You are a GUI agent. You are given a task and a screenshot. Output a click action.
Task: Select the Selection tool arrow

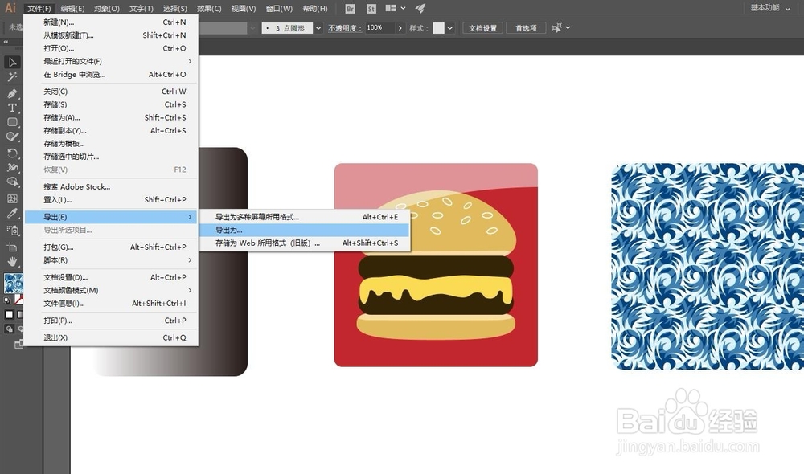tap(12, 63)
